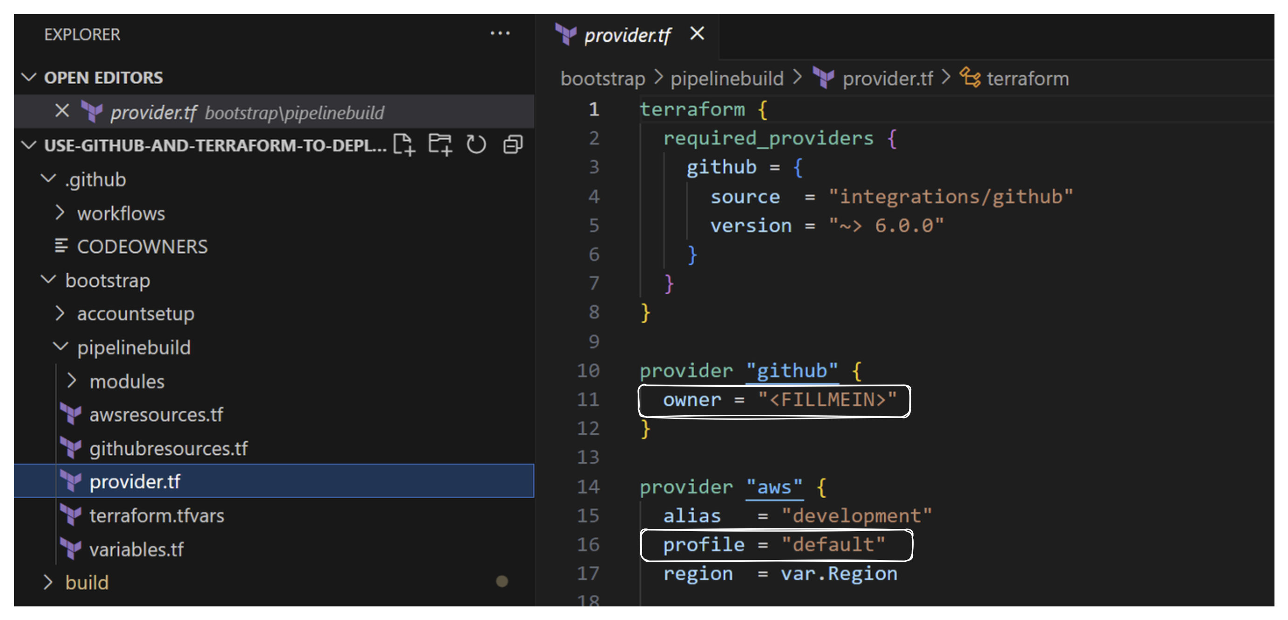Screen dimensions: 1288x620
Task: Click the New Folder icon in Explorer
Action: click(x=440, y=144)
